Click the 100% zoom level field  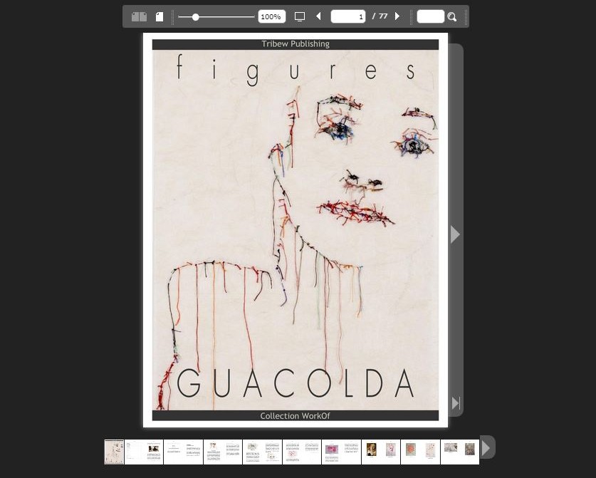click(272, 16)
